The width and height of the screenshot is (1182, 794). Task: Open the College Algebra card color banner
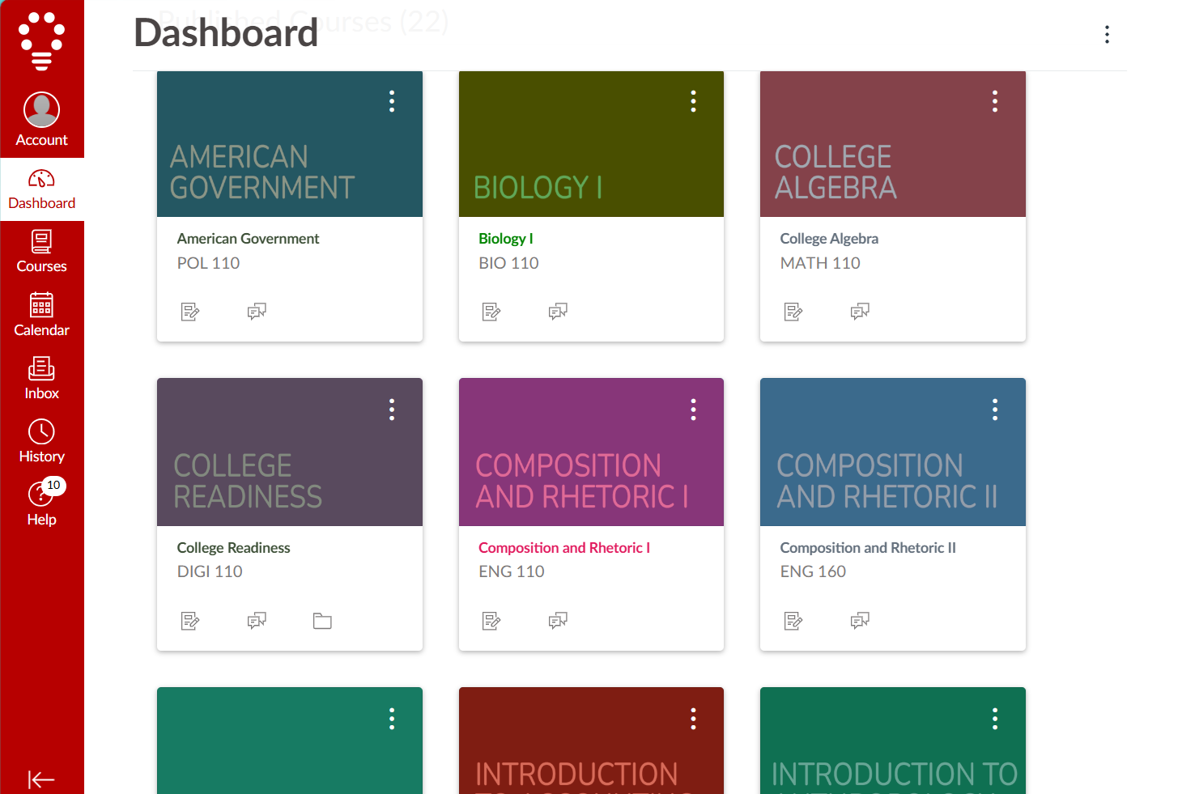892,144
